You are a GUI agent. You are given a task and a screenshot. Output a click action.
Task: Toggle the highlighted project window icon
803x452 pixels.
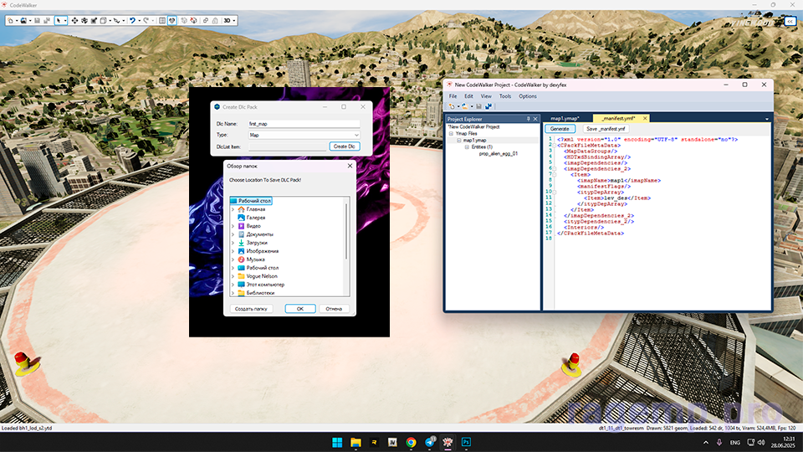[172, 20]
